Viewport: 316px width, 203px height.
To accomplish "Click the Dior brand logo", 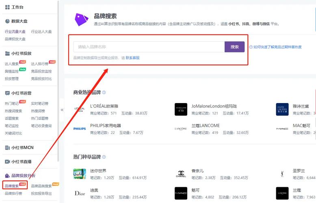I will click(x=80, y=193).
